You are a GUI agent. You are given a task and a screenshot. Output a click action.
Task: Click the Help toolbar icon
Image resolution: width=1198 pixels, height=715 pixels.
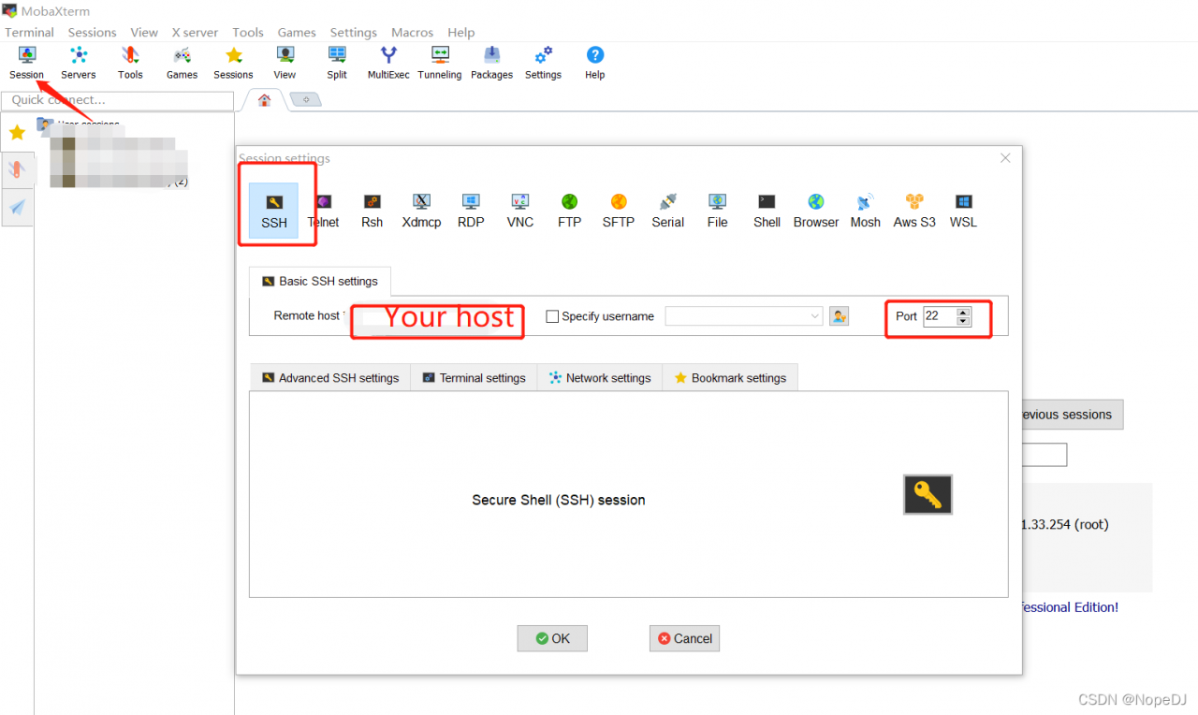(x=595, y=63)
